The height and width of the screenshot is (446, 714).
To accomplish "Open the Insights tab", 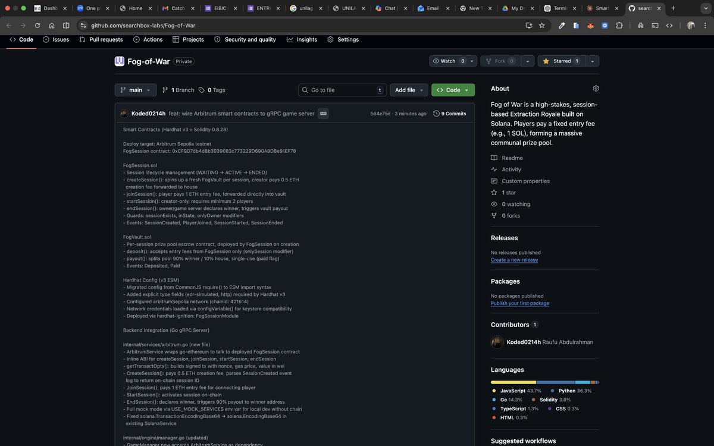I will 302,40.
